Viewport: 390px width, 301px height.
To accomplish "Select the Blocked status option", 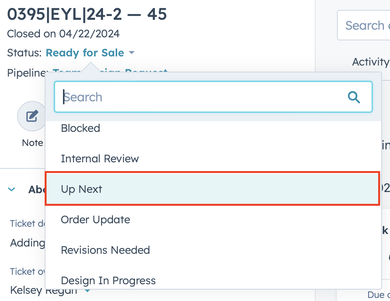I will click(x=81, y=128).
